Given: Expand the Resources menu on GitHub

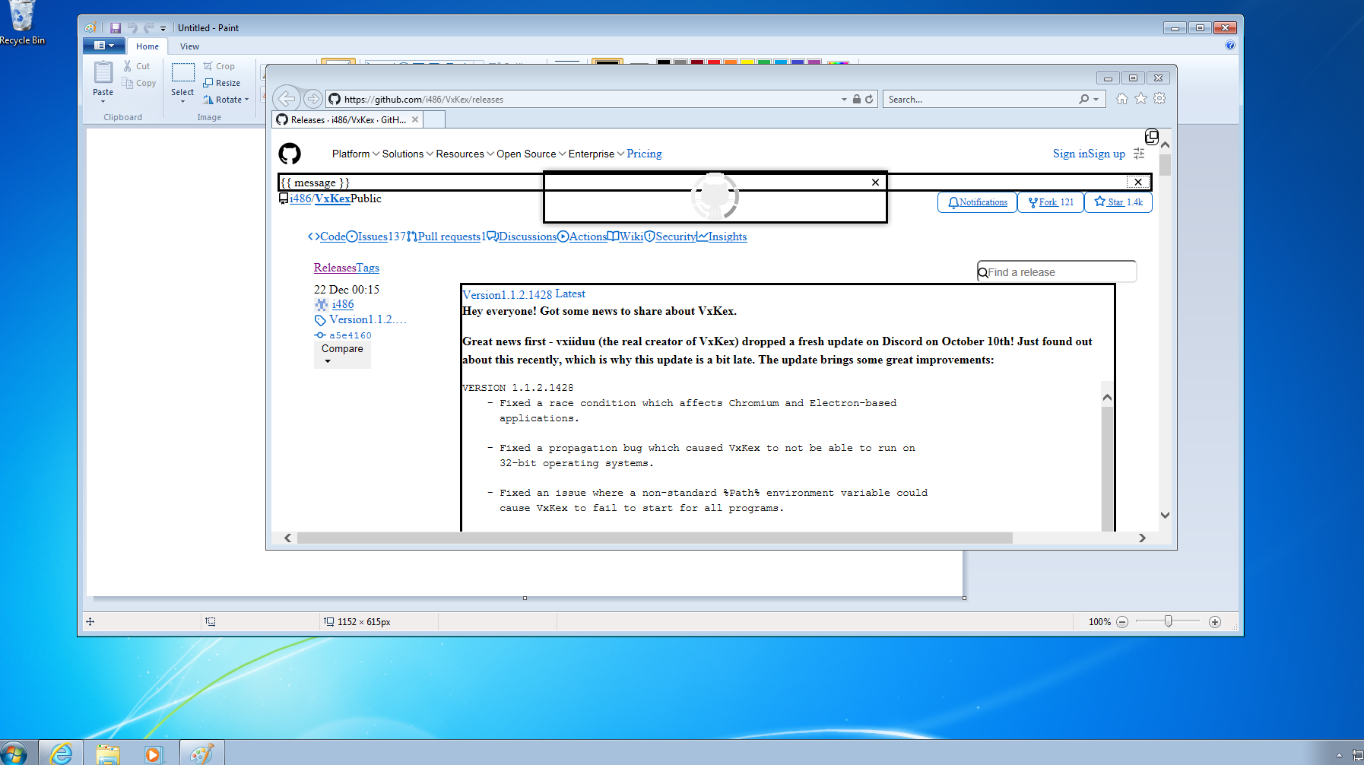Looking at the screenshot, I should (x=465, y=154).
